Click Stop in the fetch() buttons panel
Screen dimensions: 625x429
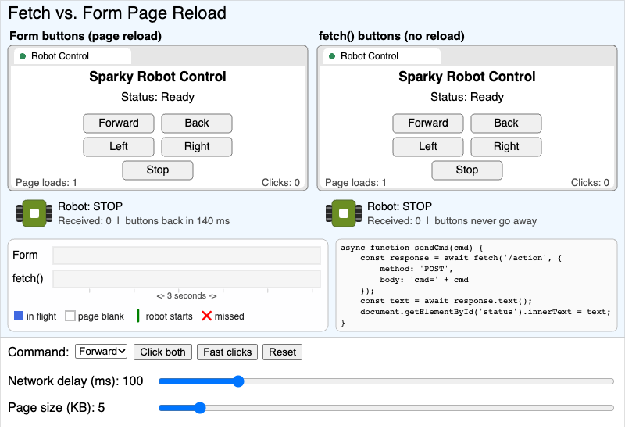pos(466,170)
